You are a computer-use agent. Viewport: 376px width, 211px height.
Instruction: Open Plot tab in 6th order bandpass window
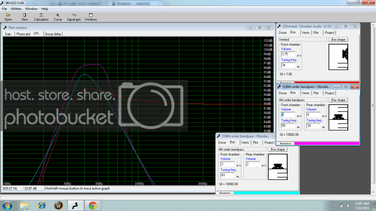coord(316,93)
